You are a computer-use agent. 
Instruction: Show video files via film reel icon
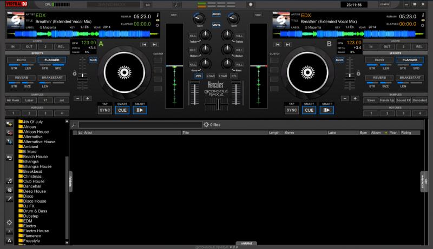(9, 190)
